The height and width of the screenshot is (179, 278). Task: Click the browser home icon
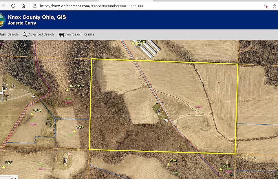pyautogui.click(x=23, y=6)
